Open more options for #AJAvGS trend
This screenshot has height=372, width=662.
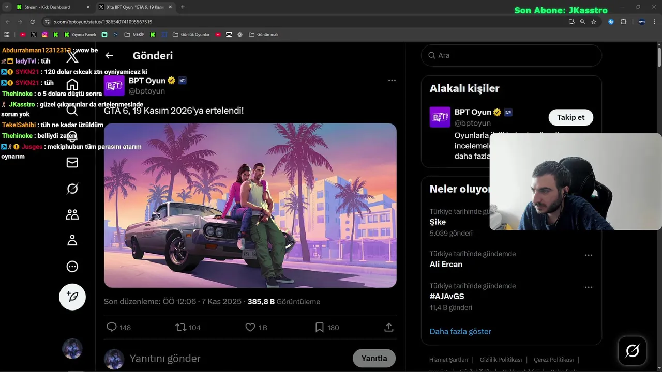pos(589,287)
